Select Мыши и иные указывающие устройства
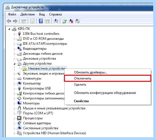The height and width of the screenshot is (140, 156). (x=54, y=108)
